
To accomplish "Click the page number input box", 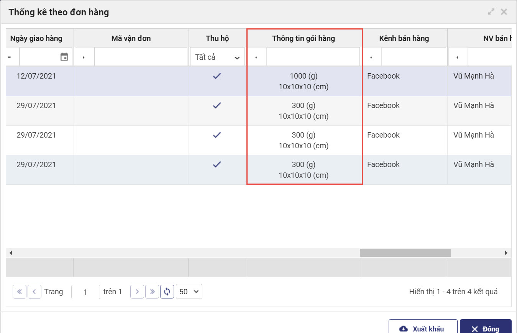I will coord(85,292).
